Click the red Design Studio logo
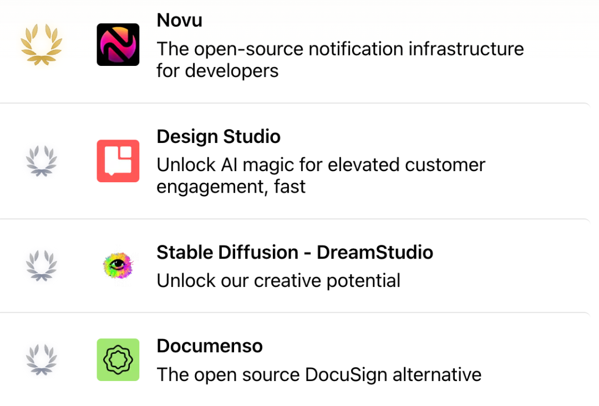Screen dimensions: 599x406 click(118, 161)
